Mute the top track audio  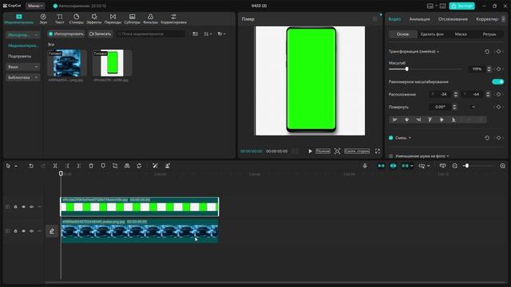pyautogui.click(x=32, y=206)
